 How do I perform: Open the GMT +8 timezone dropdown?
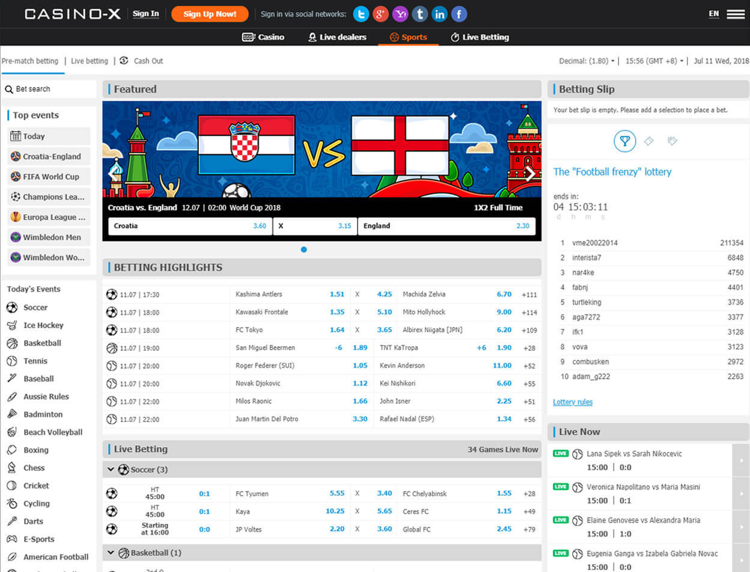click(654, 61)
